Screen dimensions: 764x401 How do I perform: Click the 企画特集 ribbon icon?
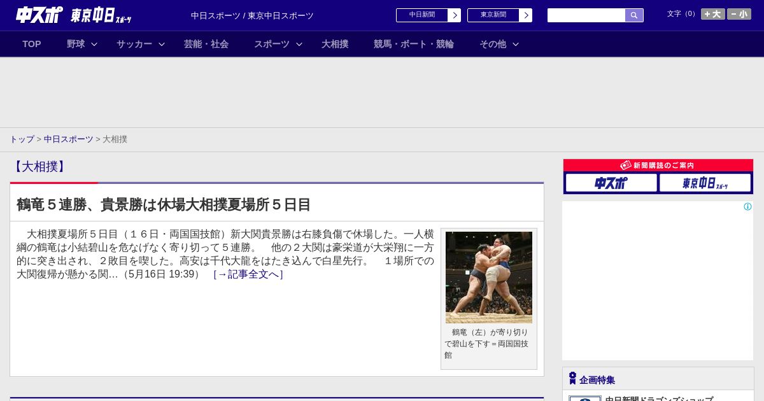tap(572, 378)
